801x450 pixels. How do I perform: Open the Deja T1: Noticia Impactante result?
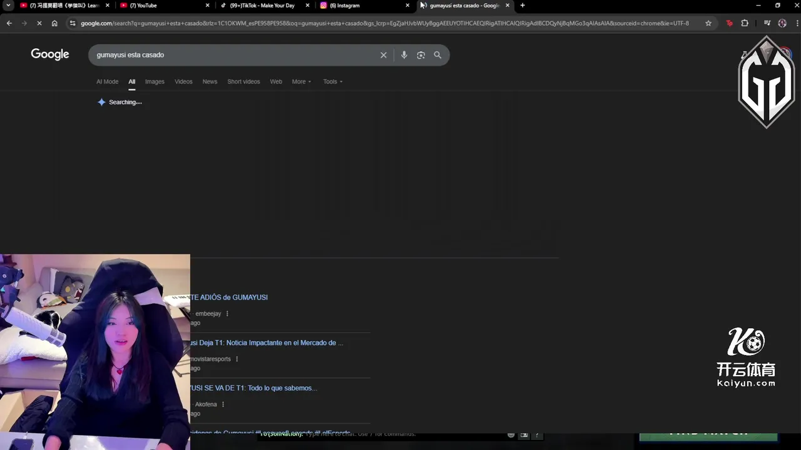[x=267, y=343]
